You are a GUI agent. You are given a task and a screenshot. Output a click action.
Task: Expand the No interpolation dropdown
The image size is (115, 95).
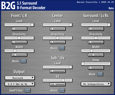click(96, 84)
